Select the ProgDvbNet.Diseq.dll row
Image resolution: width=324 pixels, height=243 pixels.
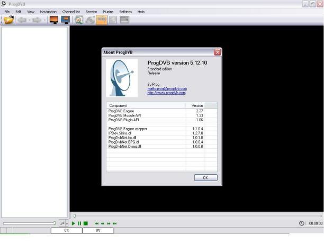click(161, 147)
